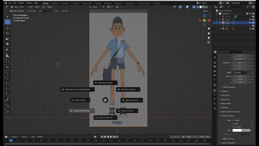Choose Selection to Cursor in pie menu
The width and height of the screenshot is (259, 146).
[105, 83]
